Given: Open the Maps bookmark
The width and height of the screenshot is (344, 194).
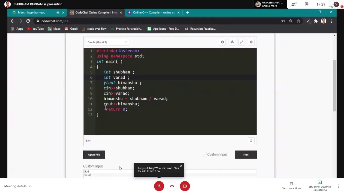Looking at the screenshot, I should pos(54,29).
